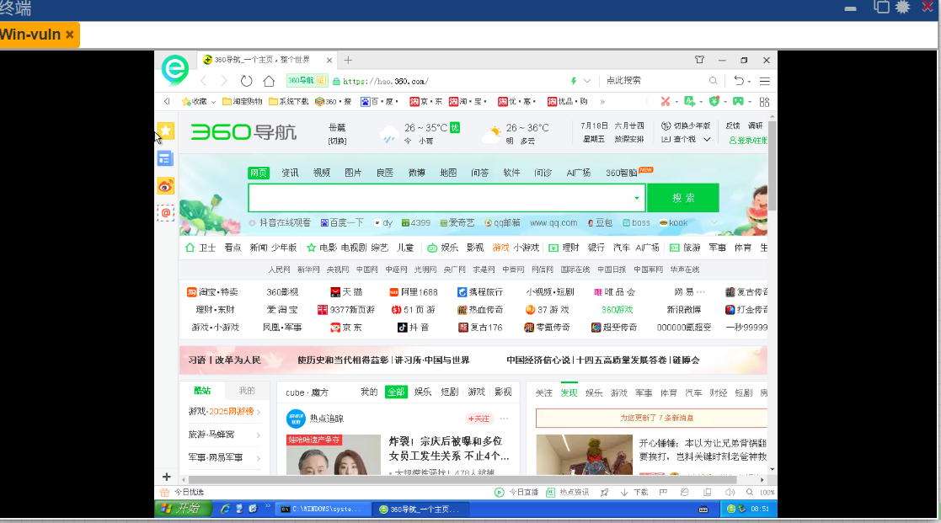Screen dimensions: 941x523
Task: Expand hot search words chevron
Action: click(x=714, y=222)
